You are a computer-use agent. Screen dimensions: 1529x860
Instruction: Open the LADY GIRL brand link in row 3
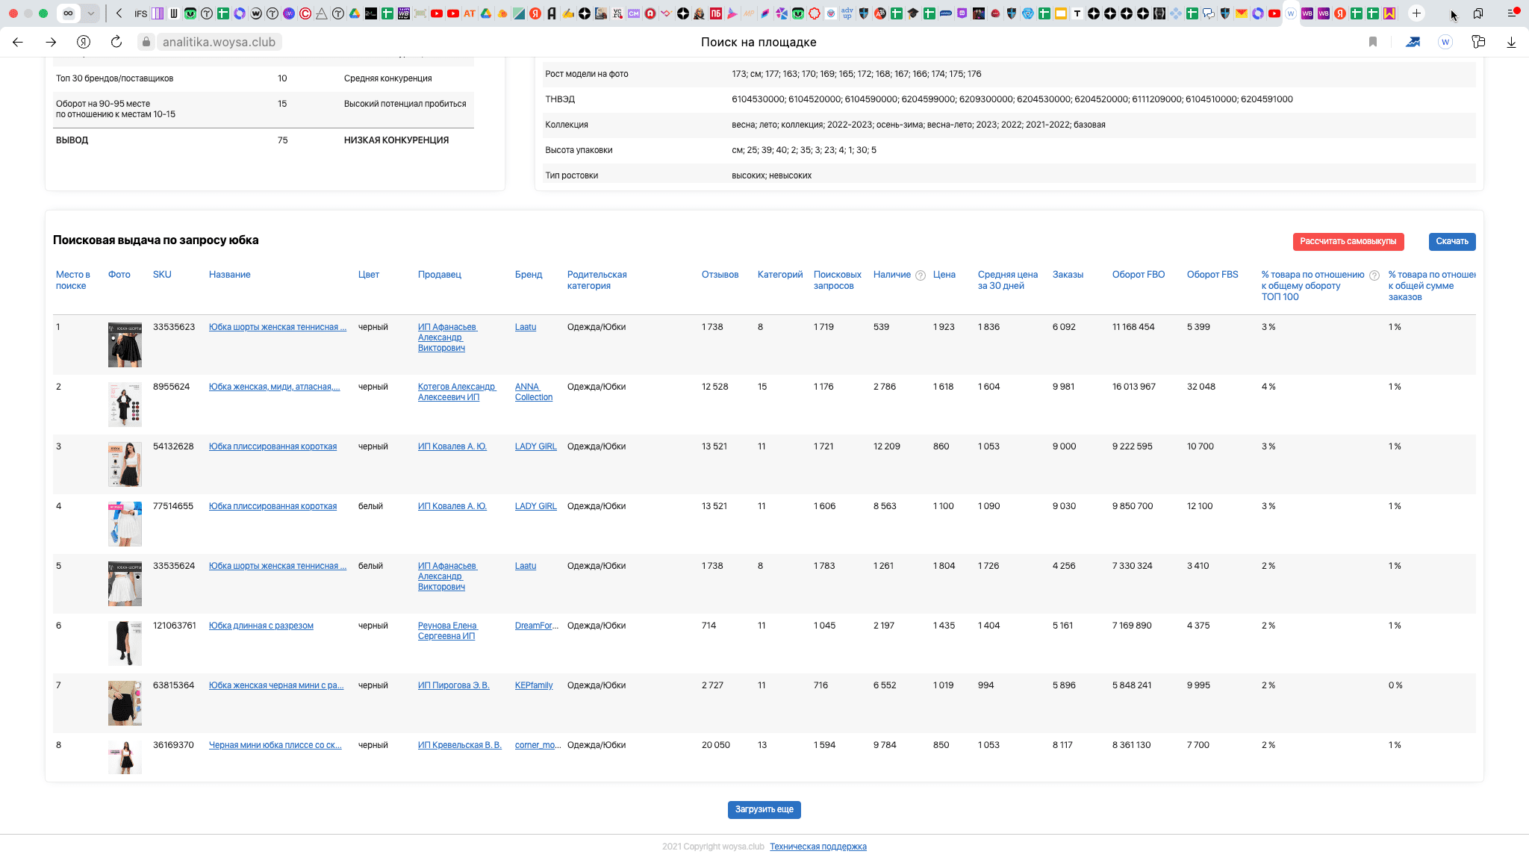(535, 446)
